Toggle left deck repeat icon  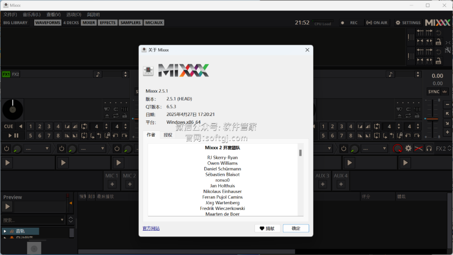(116, 116)
